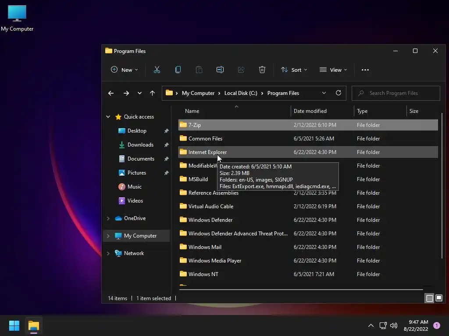
Task: Refresh the Program Files folder view
Action: [338, 93]
